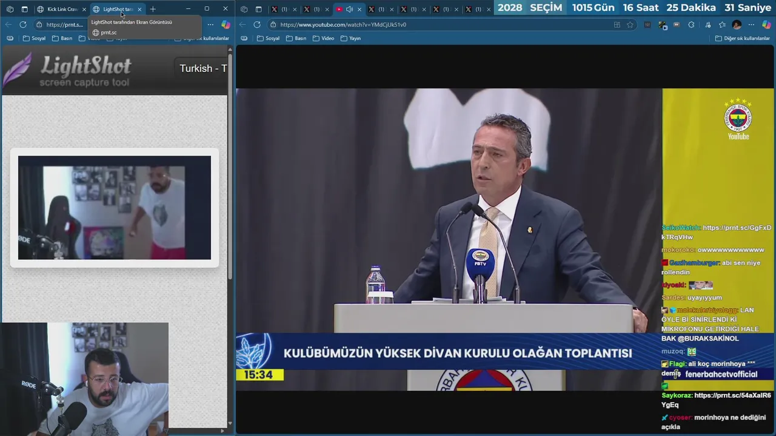Open Basın bookmarks folder in left browser

(x=62, y=38)
